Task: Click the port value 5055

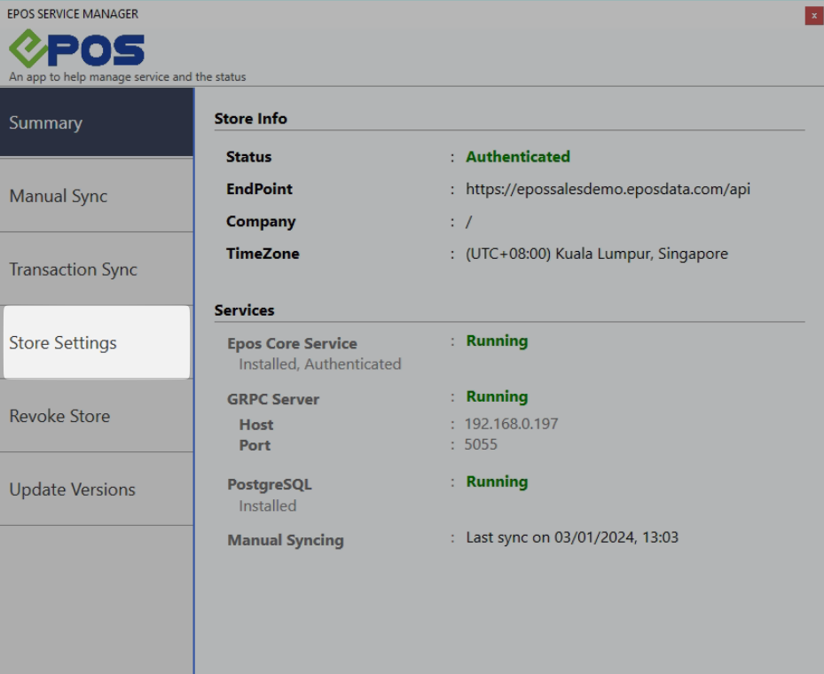Action: tap(481, 444)
